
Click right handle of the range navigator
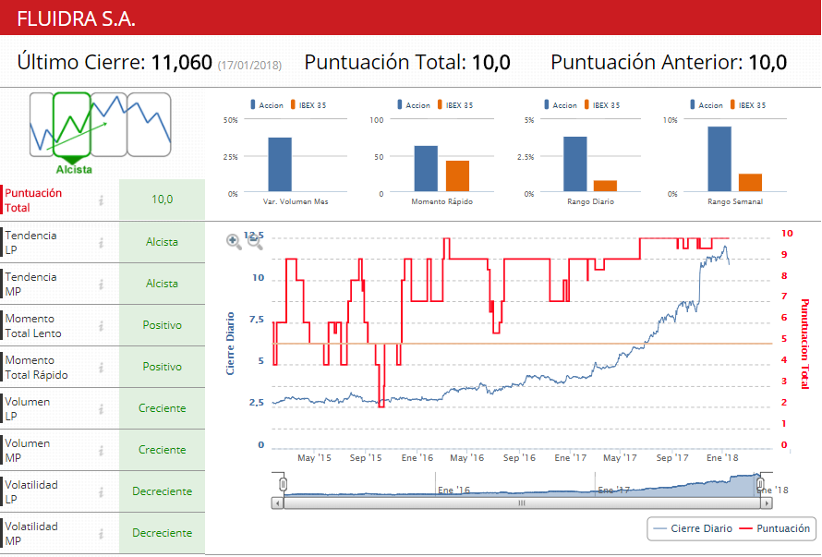[x=761, y=484]
